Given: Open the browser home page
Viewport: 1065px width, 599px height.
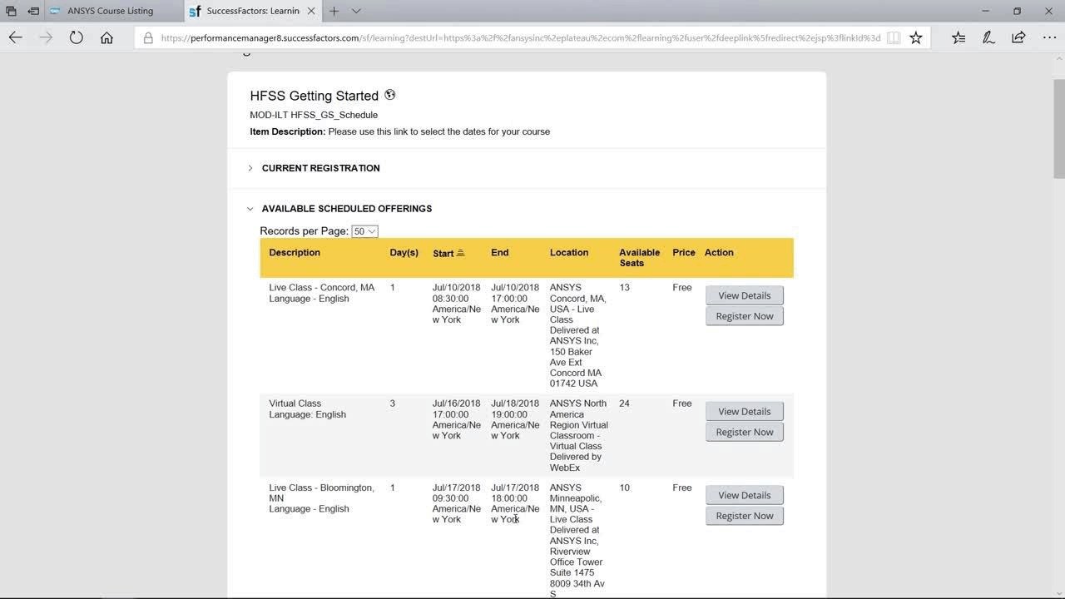Looking at the screenshot, I should (x=106, y=37).
